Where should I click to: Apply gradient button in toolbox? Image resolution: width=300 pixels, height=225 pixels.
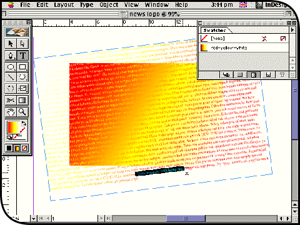[x=17, y=148]
